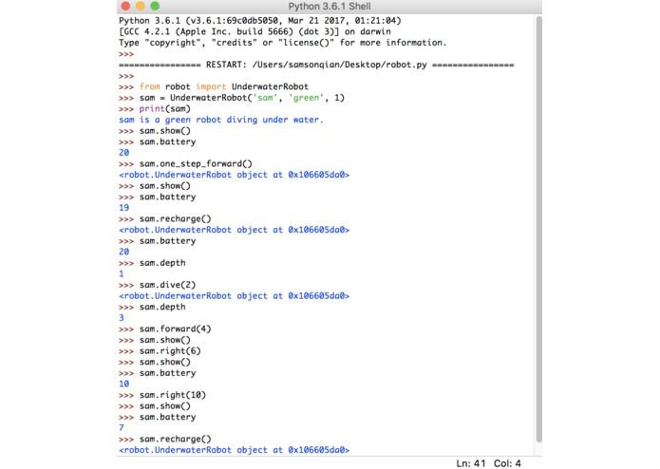Viewport: 660px width, 469px height.
Task: Minimize the shell with the yellow button
Action: click(x=141, y=6)
